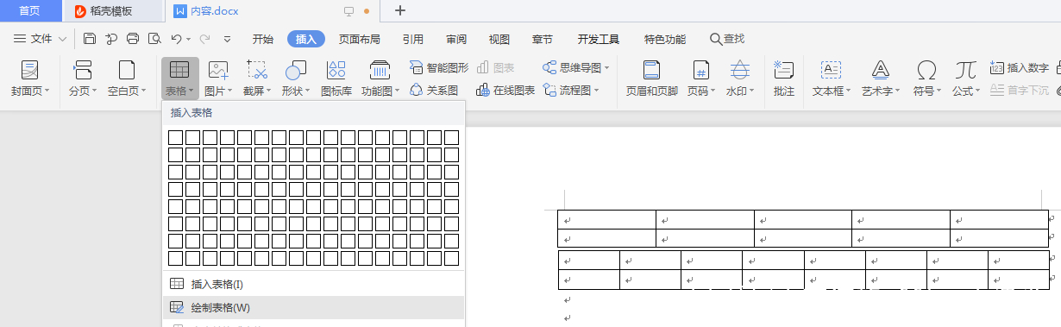
Task: Click the Save icon in quick toolbar
Action: (x=90, y=39)
